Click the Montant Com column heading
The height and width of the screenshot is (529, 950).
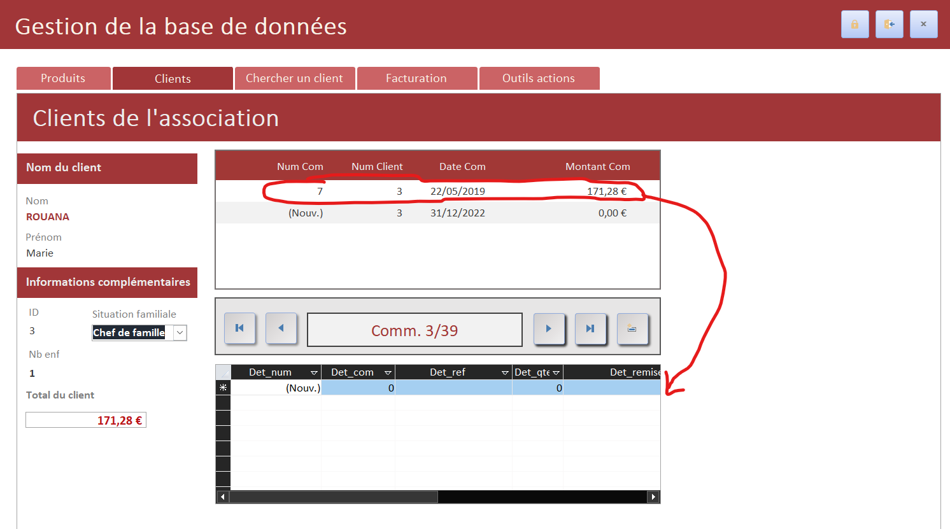click(598, 166)
